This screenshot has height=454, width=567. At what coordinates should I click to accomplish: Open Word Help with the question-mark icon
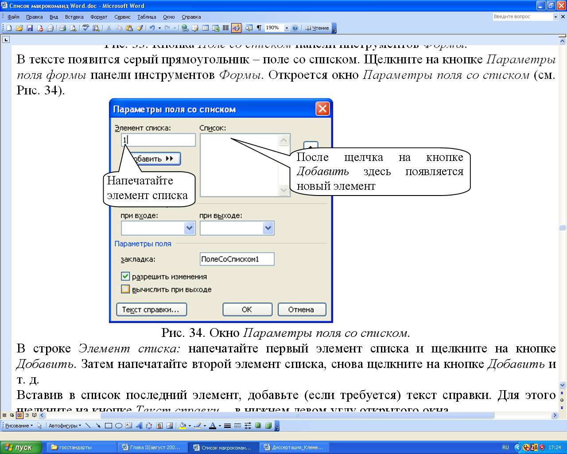[x=295, y=28]
